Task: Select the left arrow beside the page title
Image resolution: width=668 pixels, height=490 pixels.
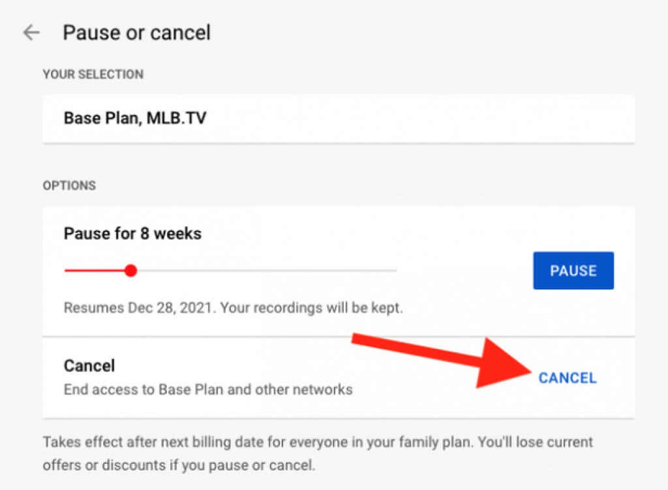Action: (31, 32)
